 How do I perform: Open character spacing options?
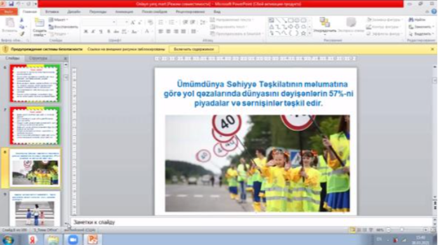(125, 32)
